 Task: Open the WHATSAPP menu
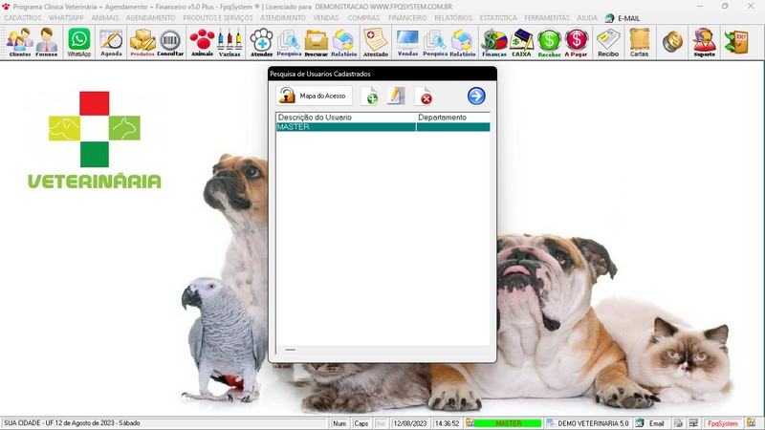click(x=66, y=18)
